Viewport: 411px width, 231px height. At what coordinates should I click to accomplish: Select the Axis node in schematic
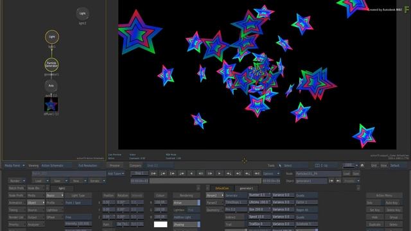(51, 85)
